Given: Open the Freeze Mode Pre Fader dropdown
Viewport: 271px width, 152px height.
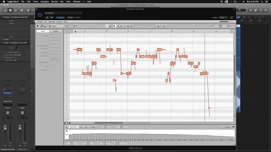Looking at the screenshot, I should click(21, 55).
